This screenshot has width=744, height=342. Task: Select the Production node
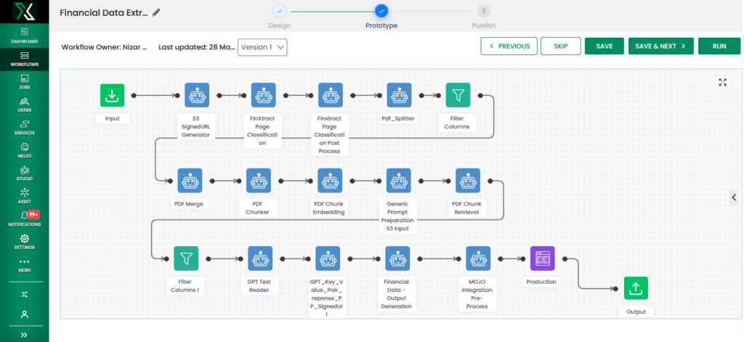[x=542, y=258]
